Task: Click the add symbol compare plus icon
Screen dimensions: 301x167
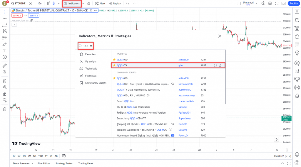Action: click(31, 4)
